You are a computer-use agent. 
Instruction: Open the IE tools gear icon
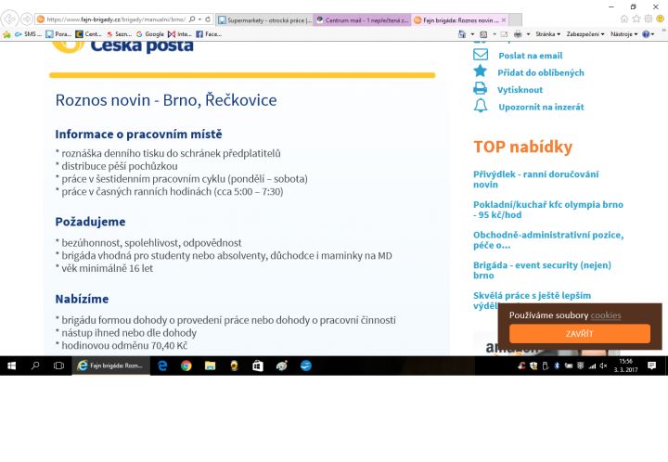[649, 19]
